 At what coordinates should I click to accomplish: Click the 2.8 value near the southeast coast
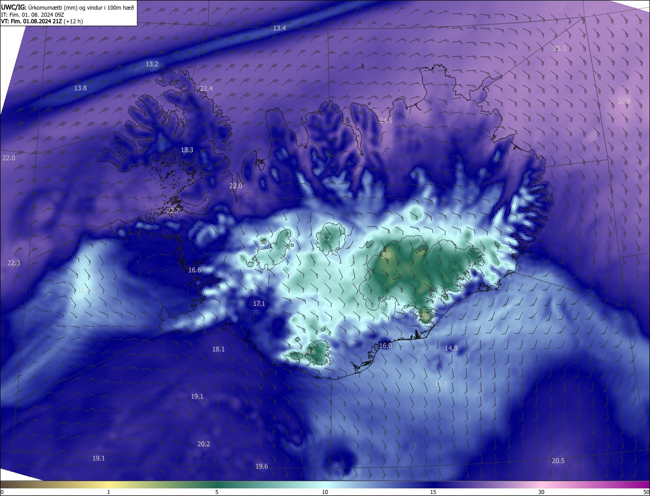[x=425, y=316]
